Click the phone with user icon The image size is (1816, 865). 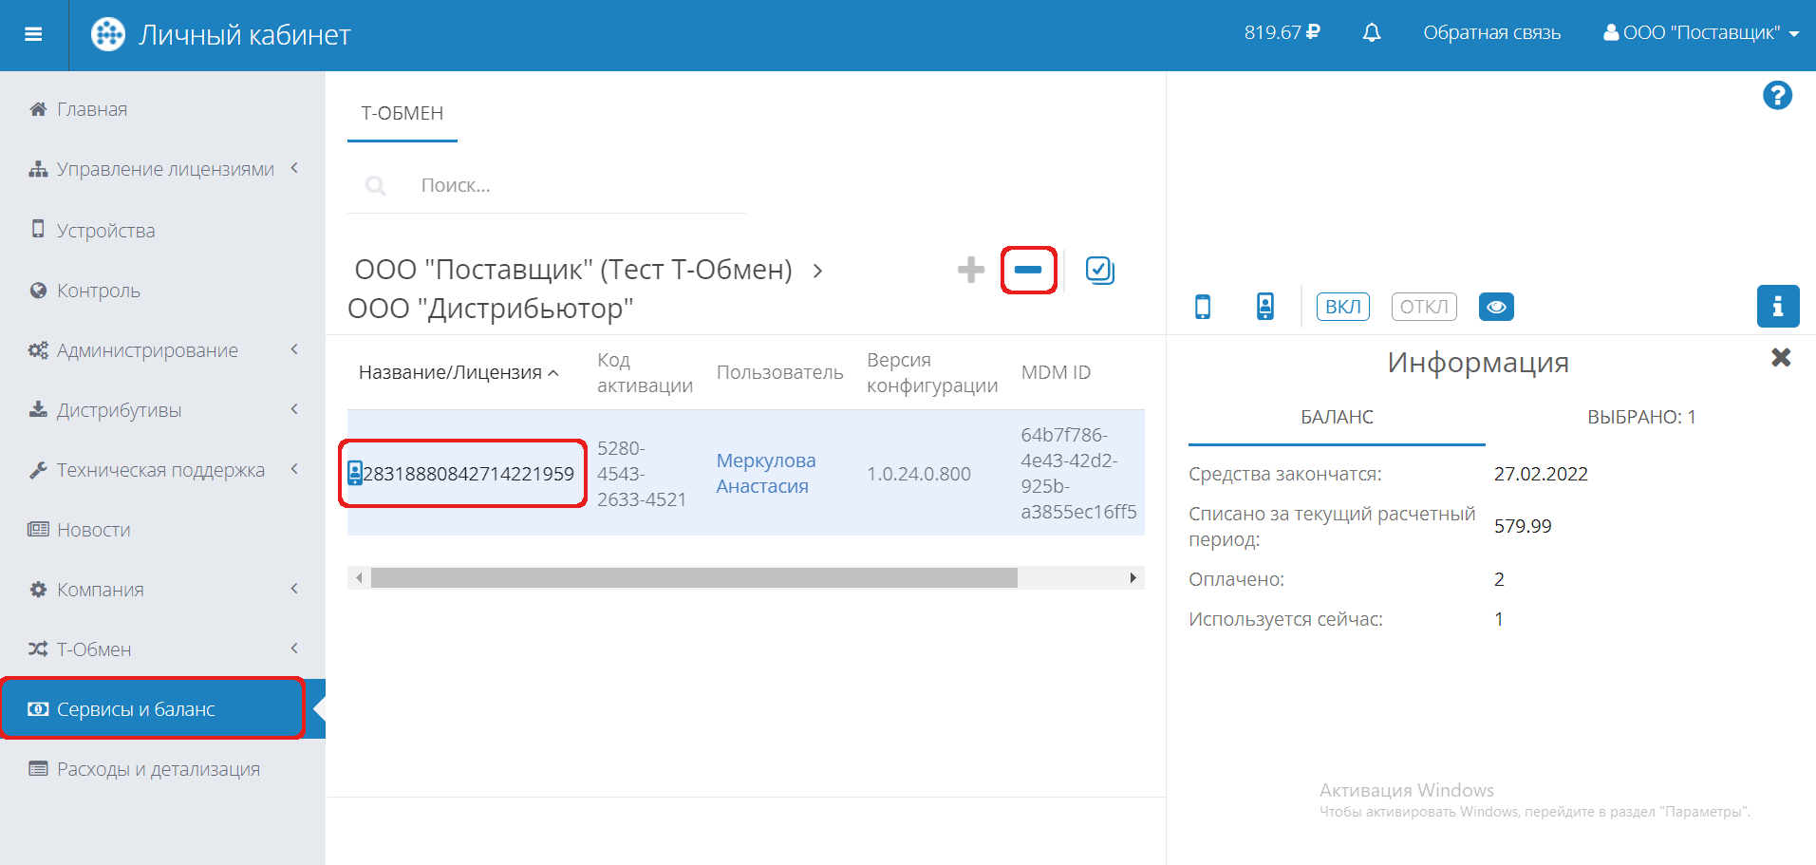[1265, 307]
